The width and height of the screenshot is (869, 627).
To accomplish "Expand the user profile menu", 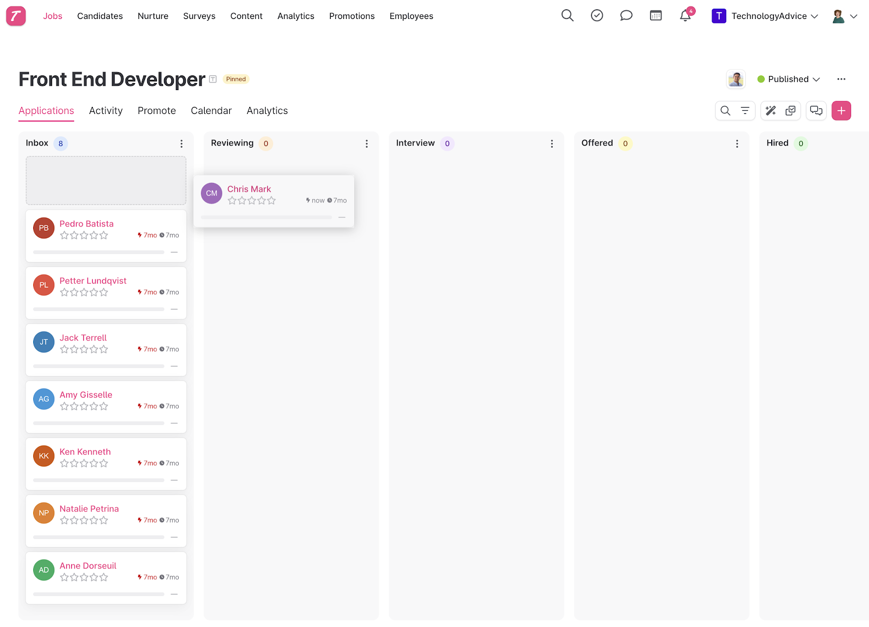I will pyautogui.click(x=845, y=16).
